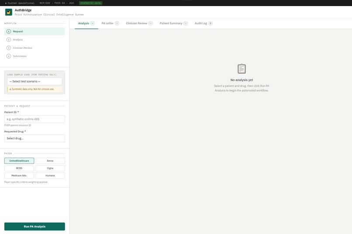The width and height of the screenshot is (352, 234).
Task: Select Cigna as payer
Action: pos(50,168)
